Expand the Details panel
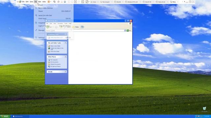Viewport: 211px width, 118px height. coord(65,72)
